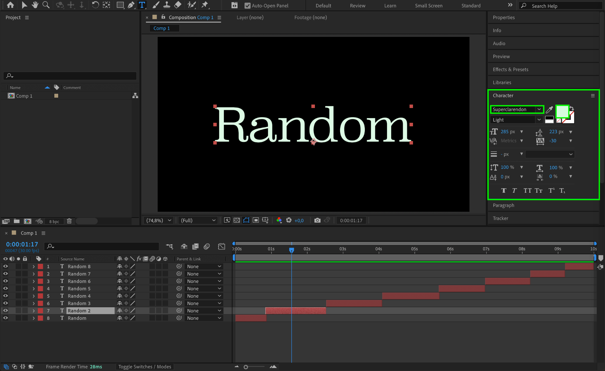Open the magnification 74,8% dropdown
The width and height of the screenshot is (605, 371).
[x=159, y=220]
